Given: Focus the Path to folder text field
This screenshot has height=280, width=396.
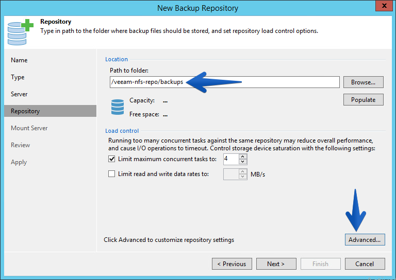Looking at the screenshot, I should pos(224,82).
